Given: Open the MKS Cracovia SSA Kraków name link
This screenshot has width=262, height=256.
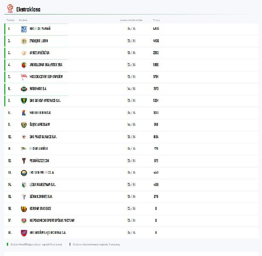Looking at the screenshot, I should (x=46, y=77).
